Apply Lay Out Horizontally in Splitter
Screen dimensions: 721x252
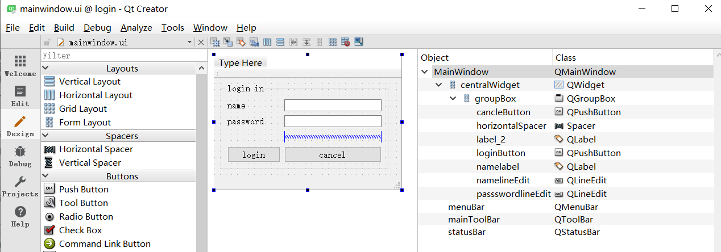293,42
